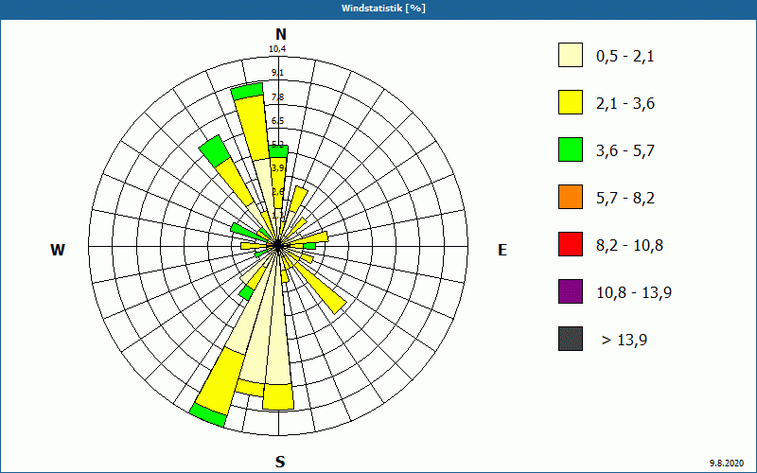
Task: Click the red 8,2 - 10,8 legend swatch
Action: tap(571, 244)
